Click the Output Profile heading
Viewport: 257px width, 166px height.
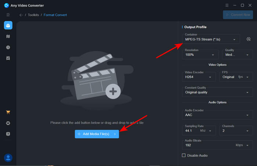(195, 27)
